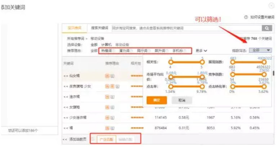The width and height of the screenshot is (278, 148).
Task: Click 市场平均出价 slider left handle
Action: pyautogui.click(x=171, y=77)
